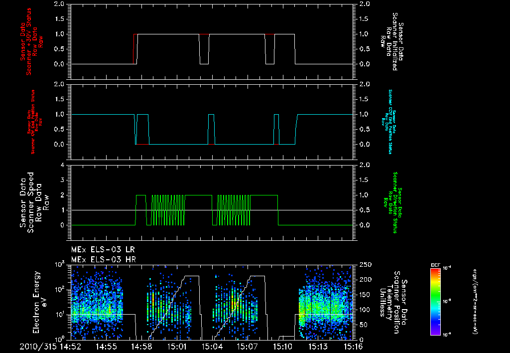Click "1.5" tick left of CW End Position panel
This screenshot has width=510, height=353.
[x=59, y=99]
